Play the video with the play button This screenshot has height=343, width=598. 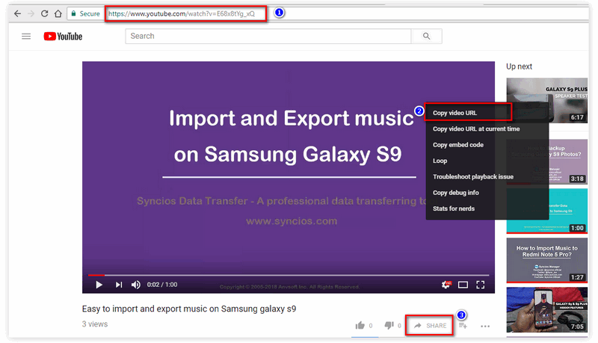(99, 285)
